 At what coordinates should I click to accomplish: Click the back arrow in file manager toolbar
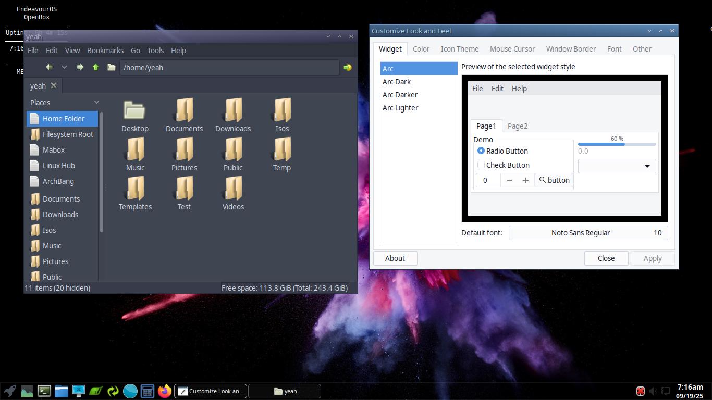coord(49,67)
